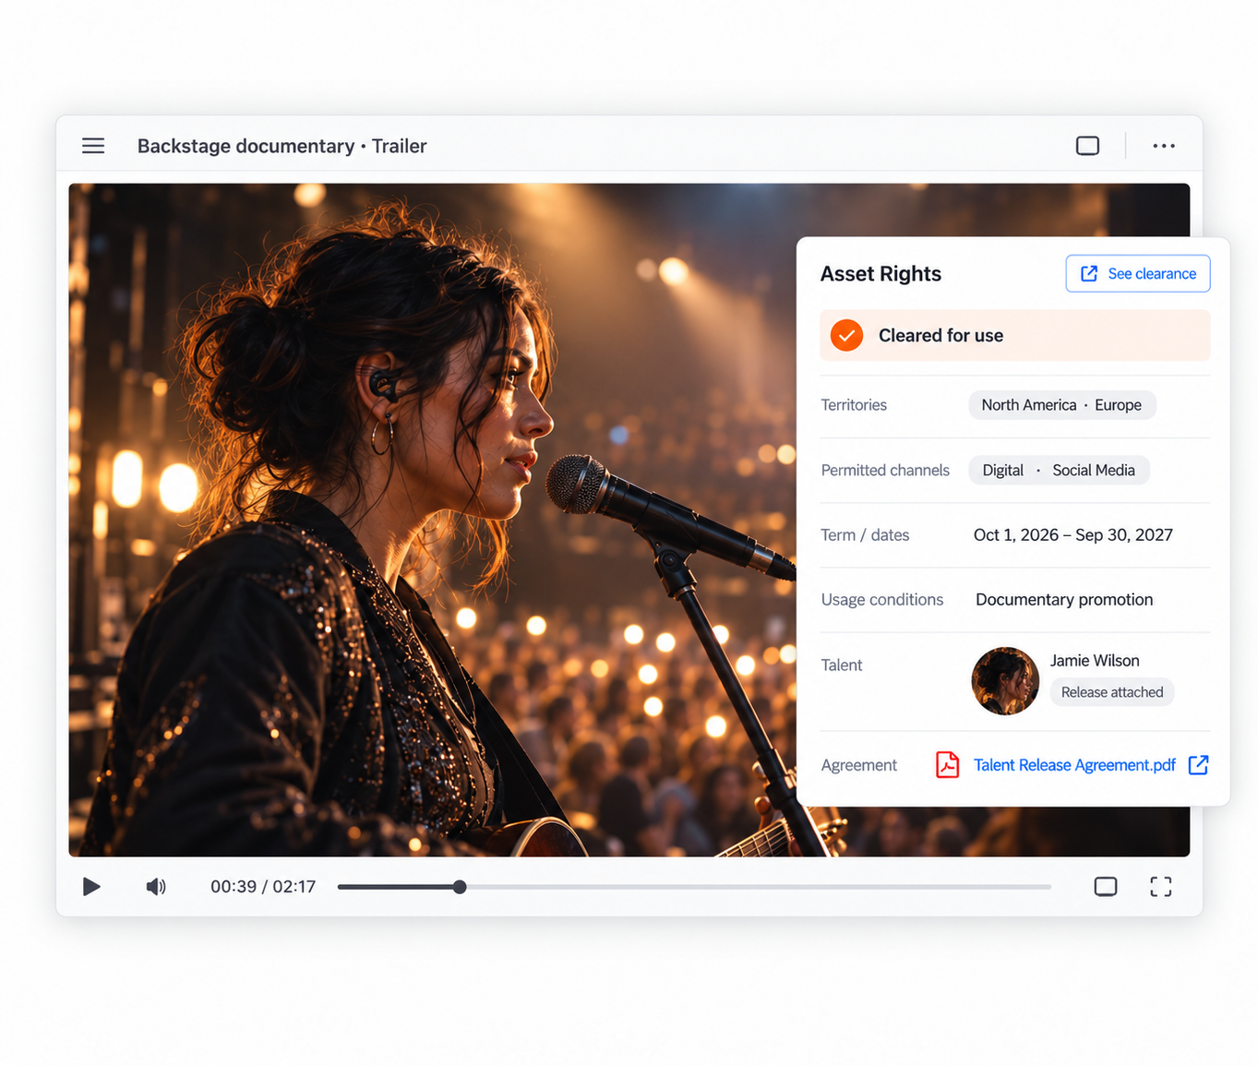The width and height of the screenshot is (1258, 1065).
Task: Click the Territories label
Action: coord(854,405)
